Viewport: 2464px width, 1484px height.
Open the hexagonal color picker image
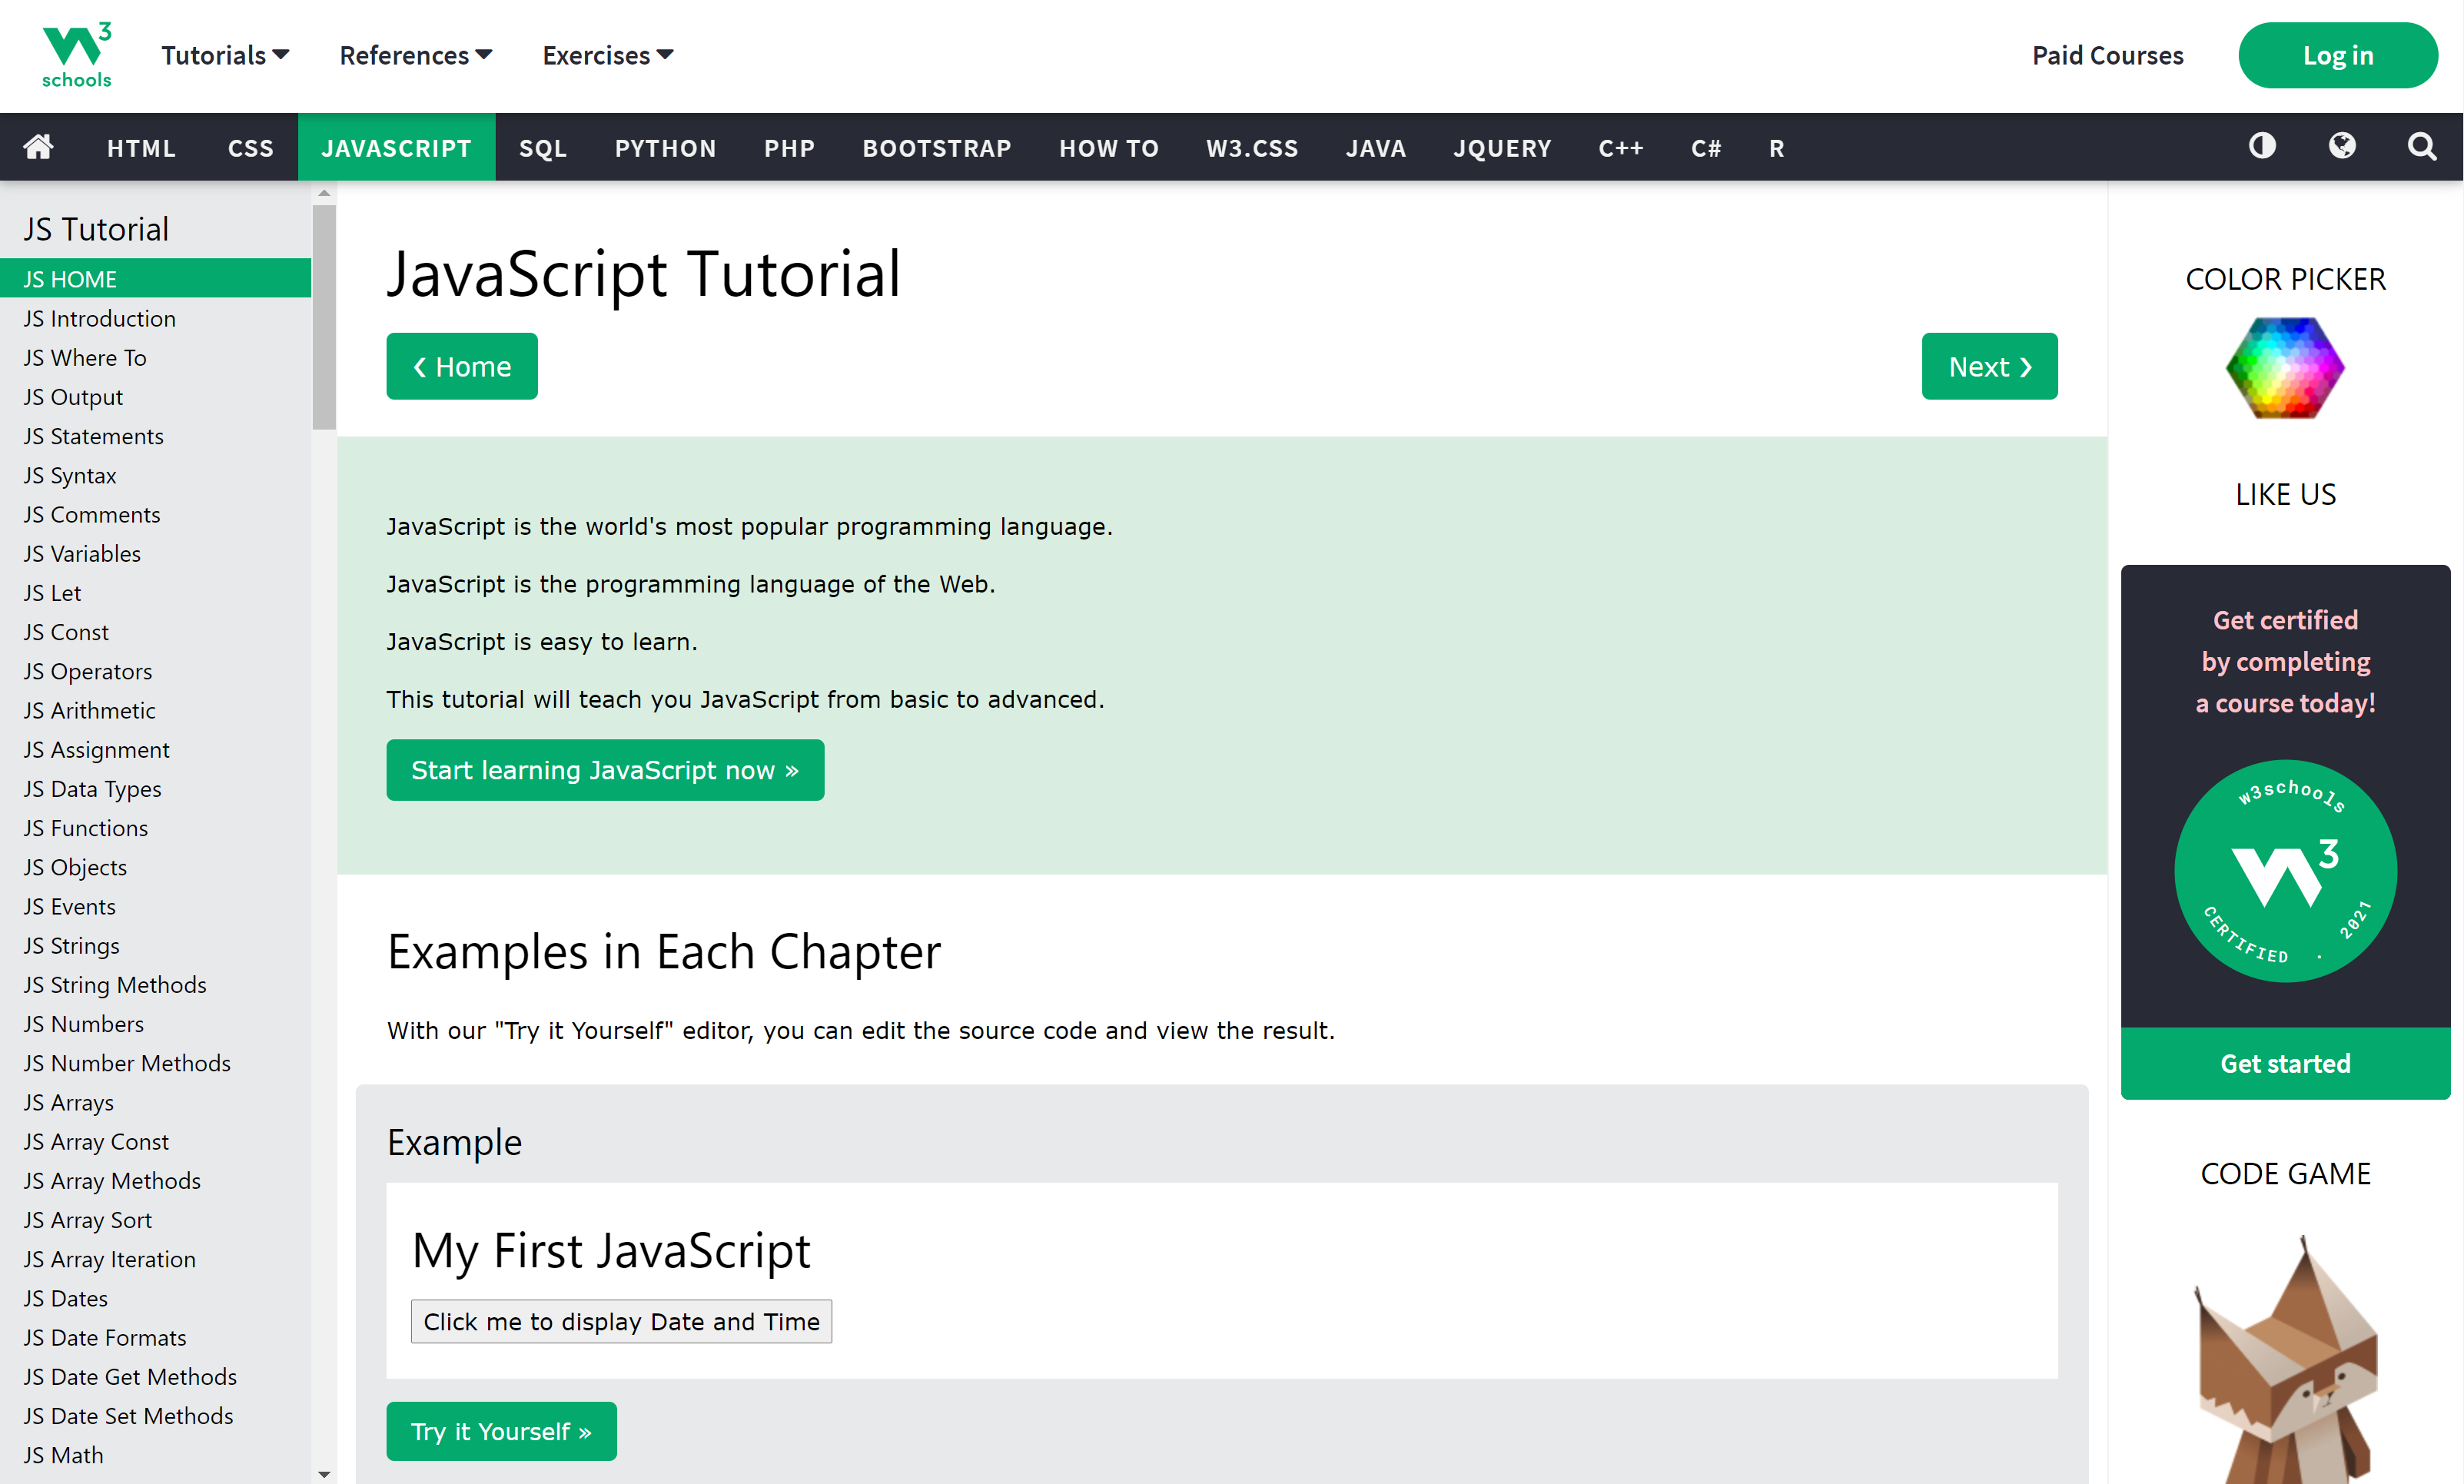point(2285,368)
